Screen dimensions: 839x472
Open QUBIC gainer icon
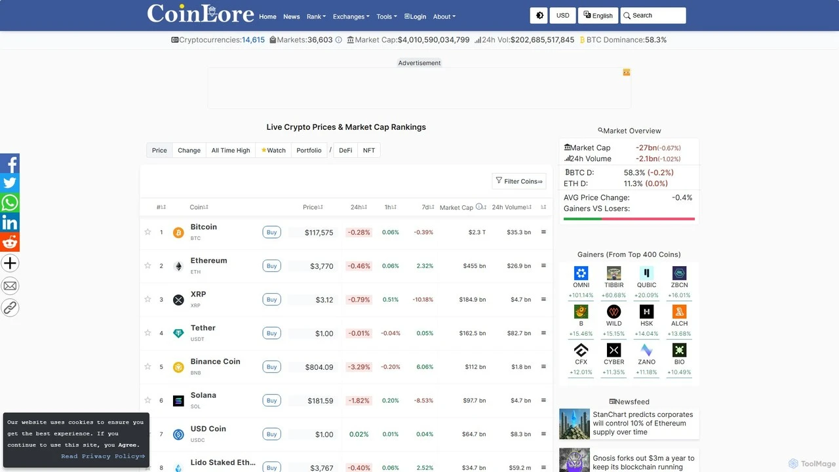pyautogui.click(x=646, y=273)
